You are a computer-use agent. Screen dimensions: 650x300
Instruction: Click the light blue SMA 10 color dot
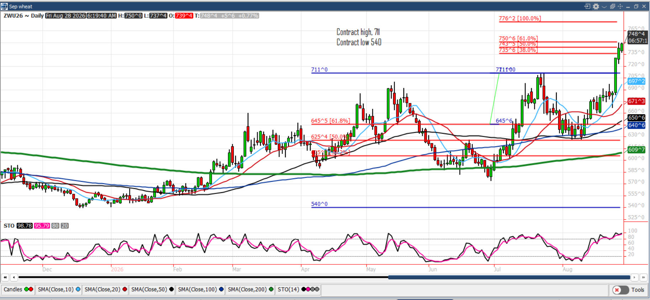[78, 289]
